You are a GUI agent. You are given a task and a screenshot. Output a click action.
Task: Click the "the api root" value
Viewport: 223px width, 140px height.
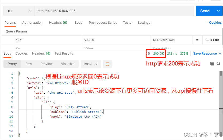(x=61, y=93)
